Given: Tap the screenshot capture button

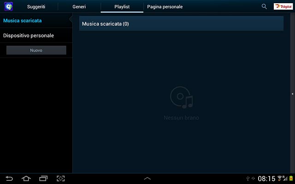Looking at the screenshot, I should pos(60,178).
